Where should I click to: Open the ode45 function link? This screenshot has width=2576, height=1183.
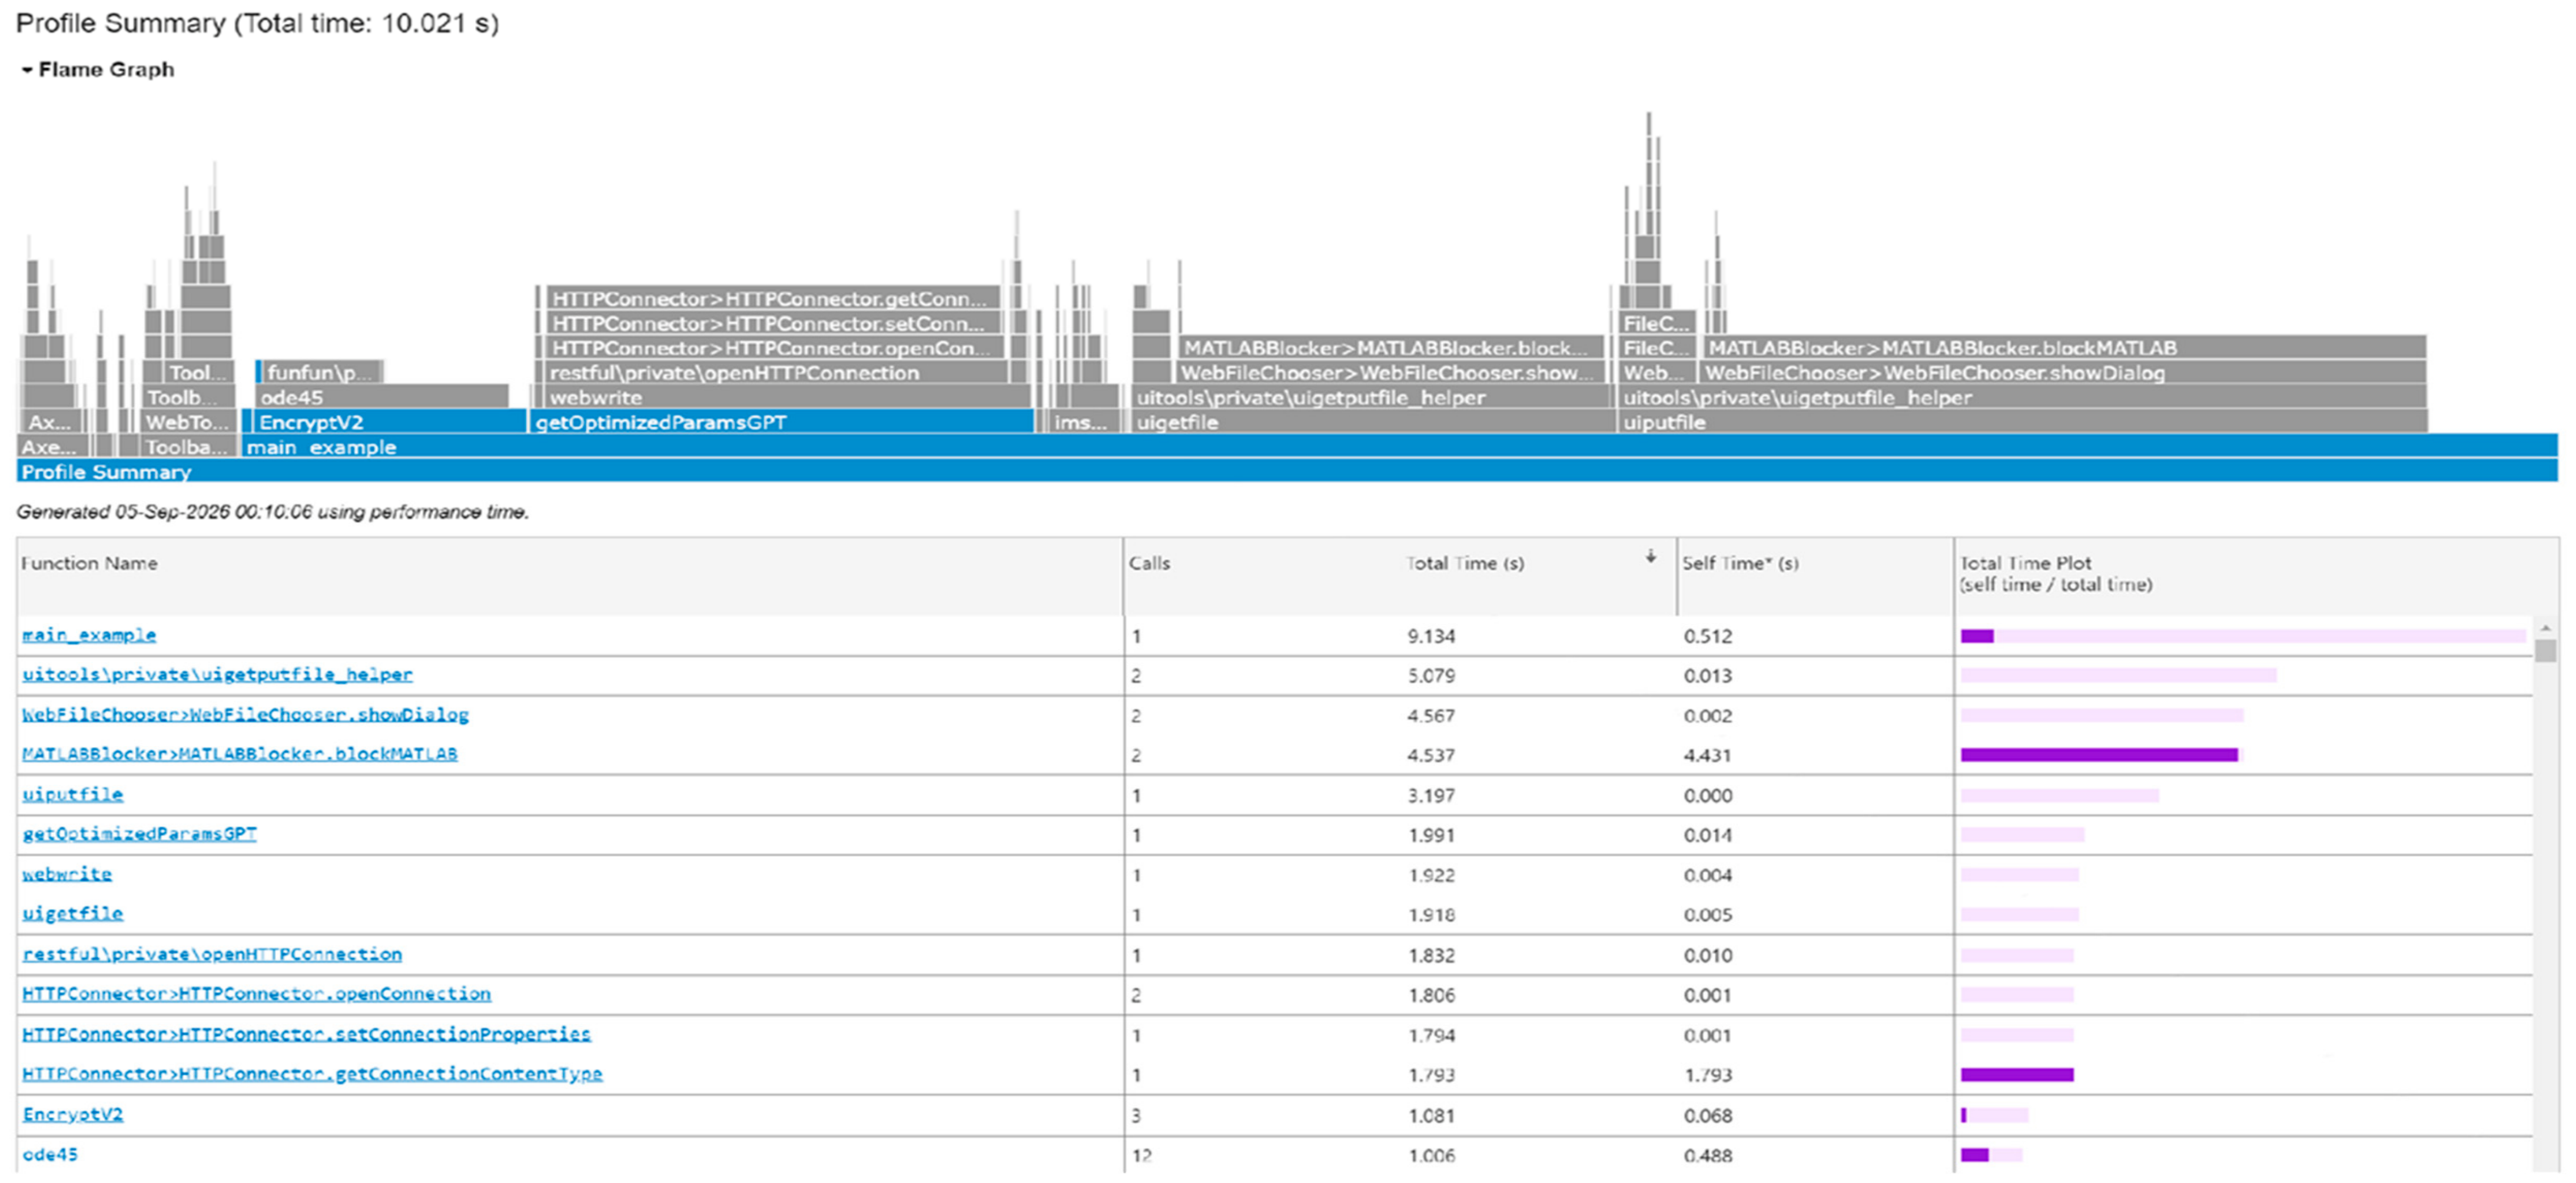tap(50, 1154)
